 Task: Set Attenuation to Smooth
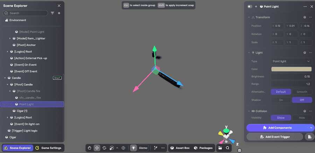(x=302, y=92)
